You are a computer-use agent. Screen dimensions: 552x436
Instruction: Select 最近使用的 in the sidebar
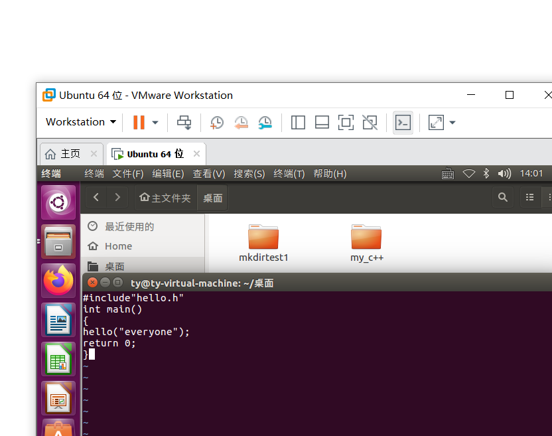pyautogui.click(x=143, y=226)
